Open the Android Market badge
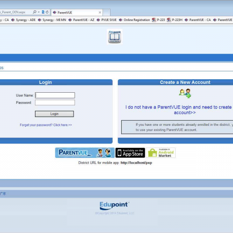This screenshot has width=233, height=233. coord(161,153)
